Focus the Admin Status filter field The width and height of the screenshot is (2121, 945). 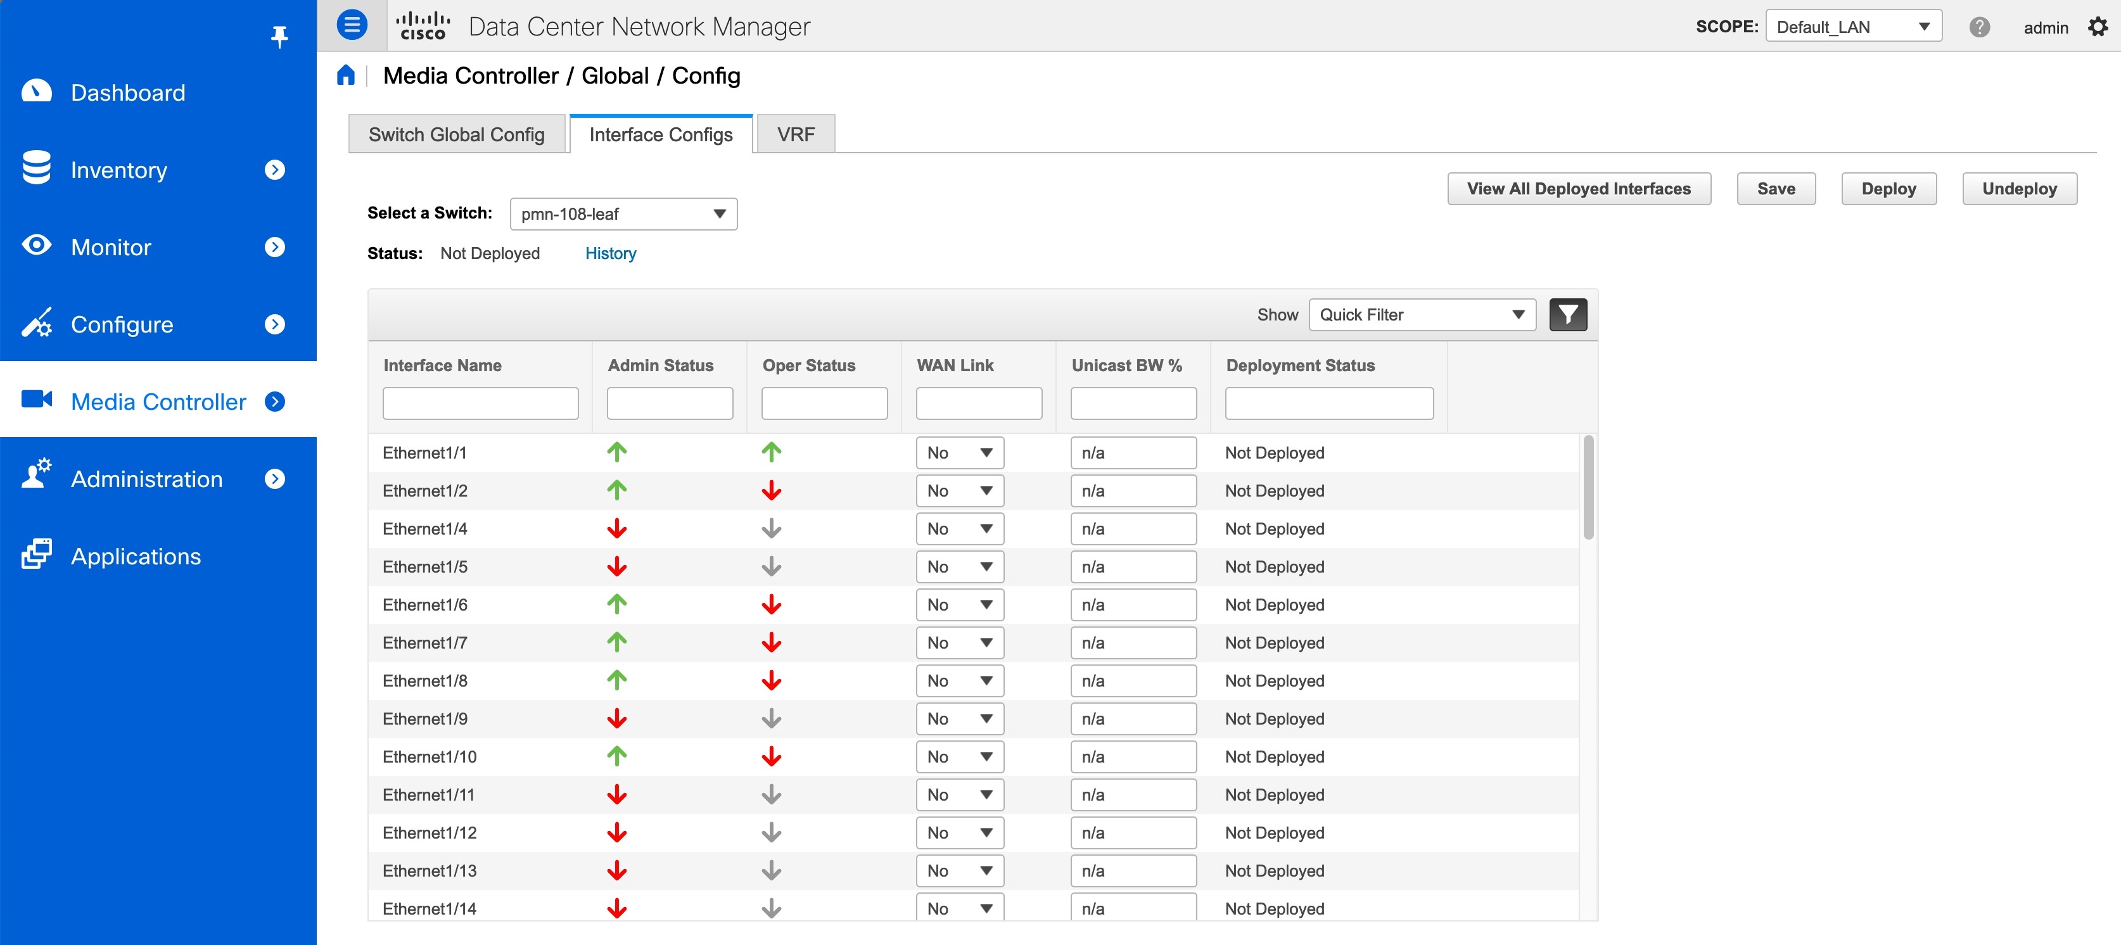tap(670, 403)
